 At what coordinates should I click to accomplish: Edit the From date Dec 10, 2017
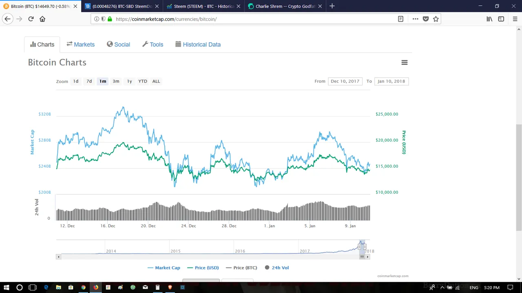pyautogui.click(x=345, y=81)
